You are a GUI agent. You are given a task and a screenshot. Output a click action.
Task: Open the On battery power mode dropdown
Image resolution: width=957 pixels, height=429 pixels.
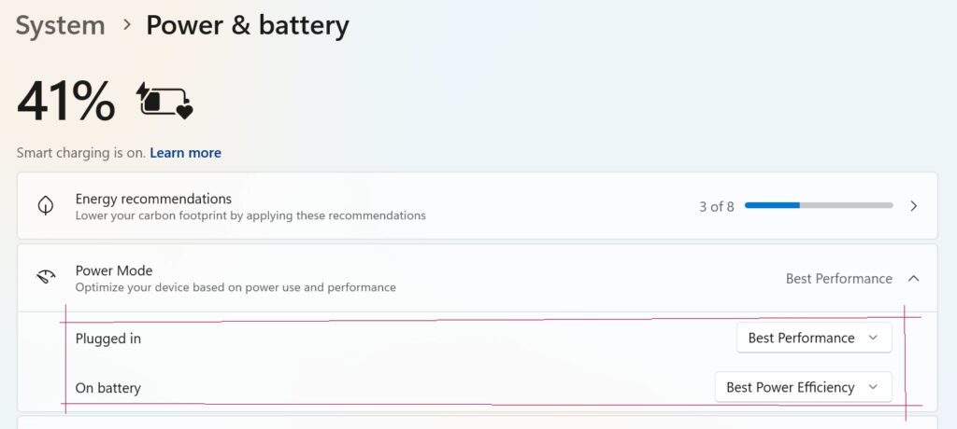coord(803,387)
